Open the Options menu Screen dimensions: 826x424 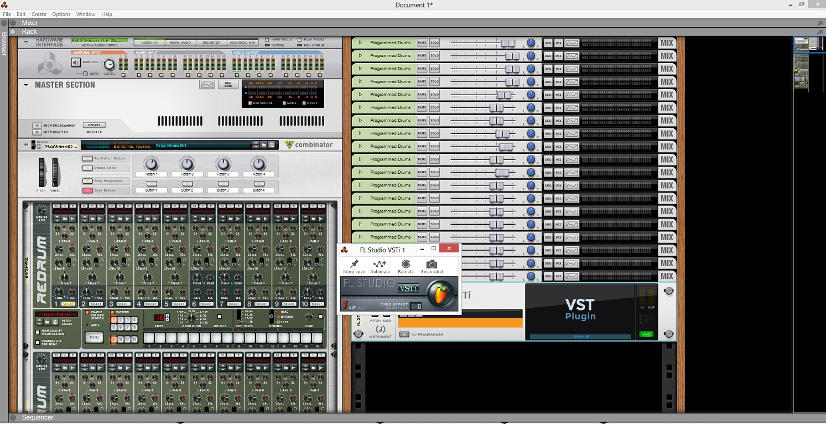tap(61, 14)
